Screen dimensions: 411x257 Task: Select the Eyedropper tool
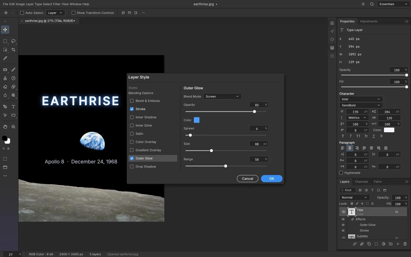pyautogui.click(x=5, y=58)
